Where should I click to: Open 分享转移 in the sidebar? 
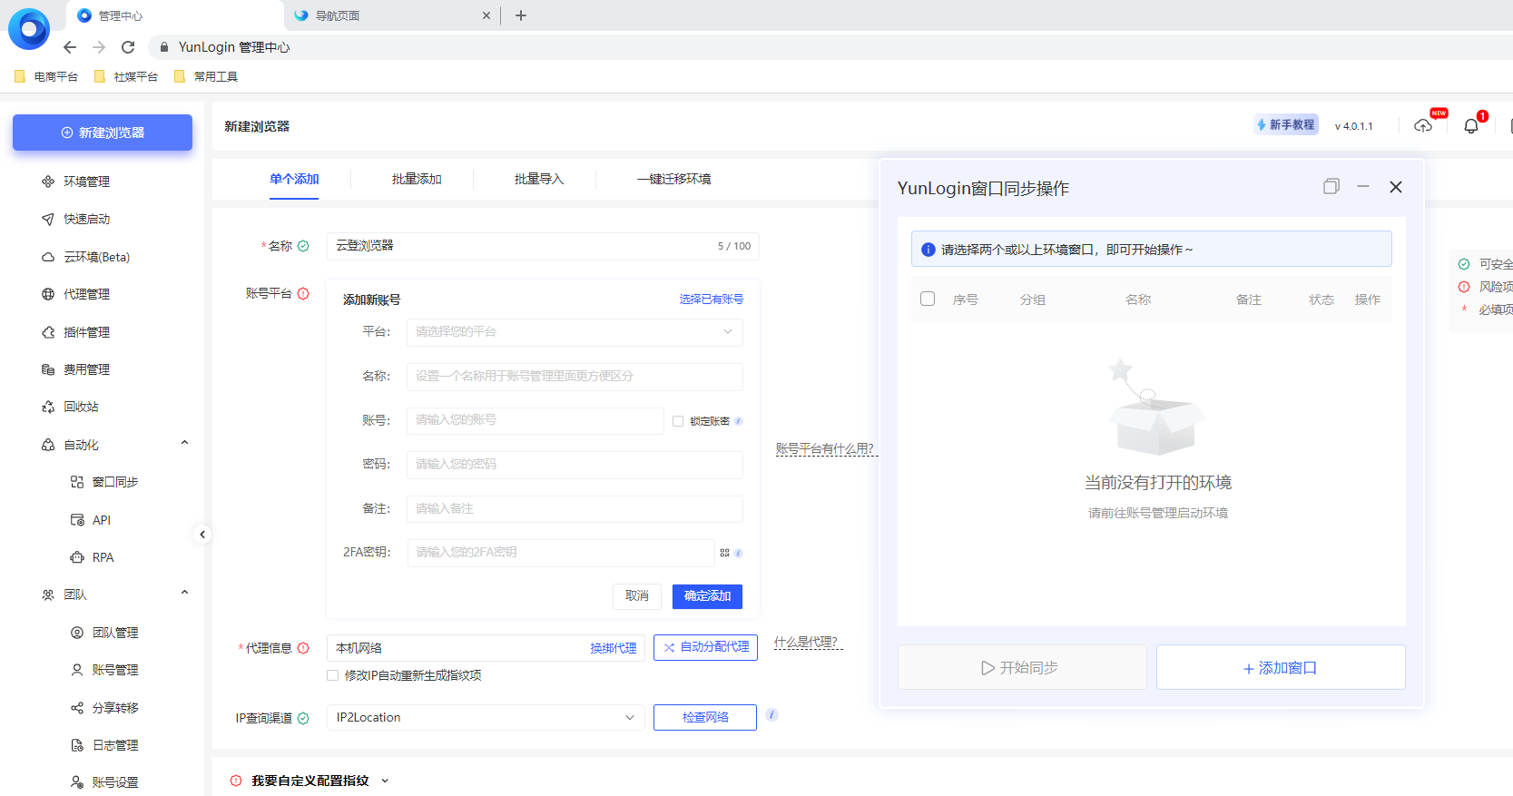click(x=114, y=708)
